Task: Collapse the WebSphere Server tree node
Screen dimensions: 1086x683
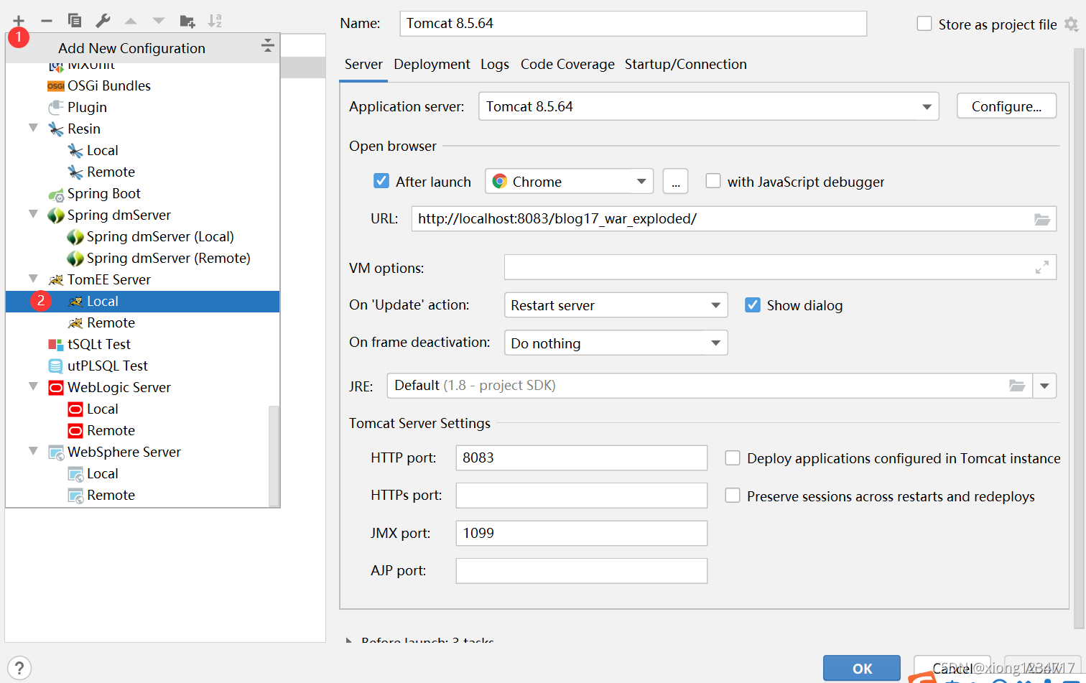Action: click(33, 451)
